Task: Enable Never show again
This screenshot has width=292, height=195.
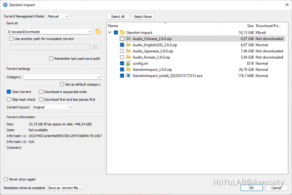Action: click(5, 179)
